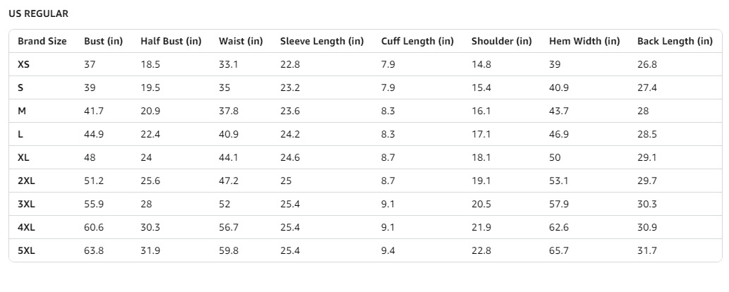Click the 5XL size row label
The width and height of the screenshot is (729, 292).
[26, 250]
